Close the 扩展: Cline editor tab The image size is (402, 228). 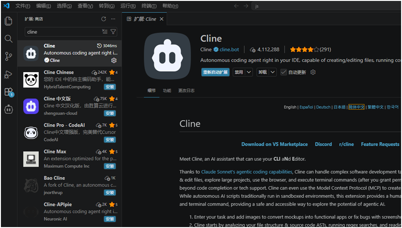pos(161,19)
